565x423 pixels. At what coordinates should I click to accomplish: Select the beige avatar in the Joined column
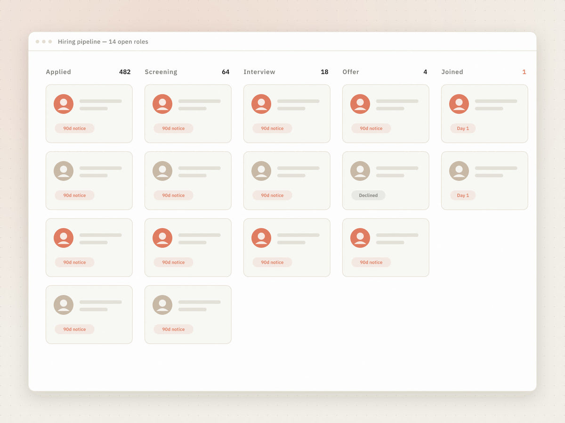click(459, 171)
